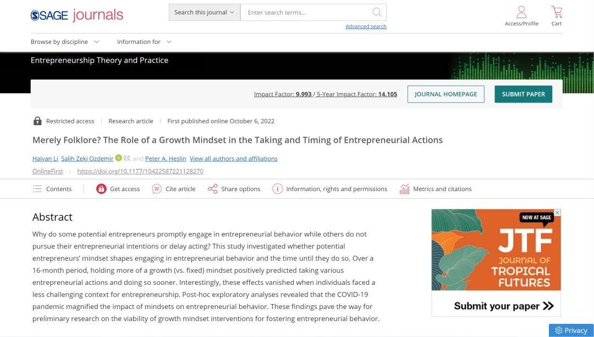Viewport: 594px width, 337px height.
Task: Expand the Information for menu
Action: tap(144, 42)
